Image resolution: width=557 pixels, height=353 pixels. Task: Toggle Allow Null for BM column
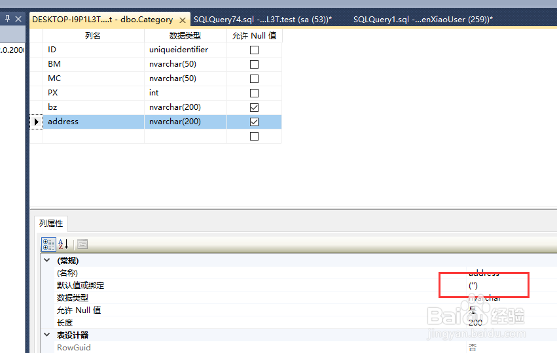click(254, 64)
